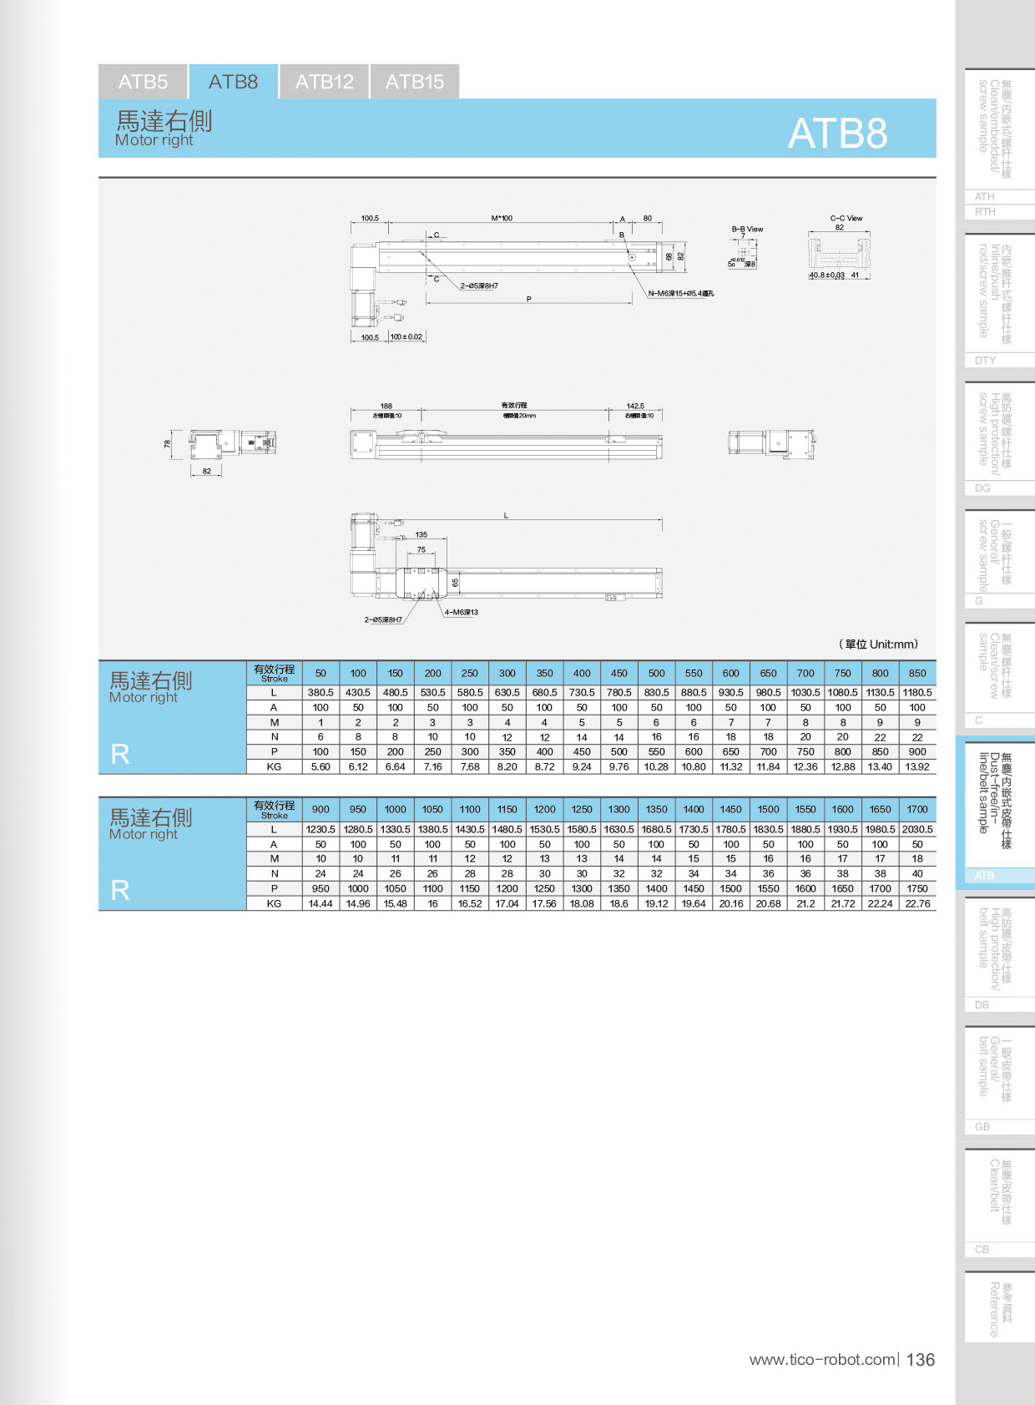This screenshot has width=1035, height=1405.
Task: Open the www.tico-robot.com link
Action: coord(822,1359)
